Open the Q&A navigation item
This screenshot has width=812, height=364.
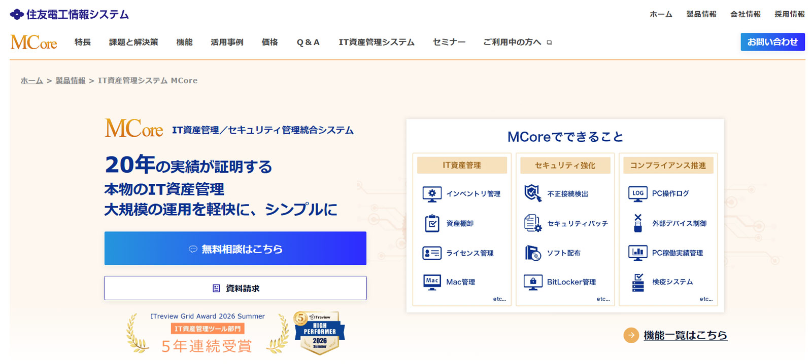[308, 42]
